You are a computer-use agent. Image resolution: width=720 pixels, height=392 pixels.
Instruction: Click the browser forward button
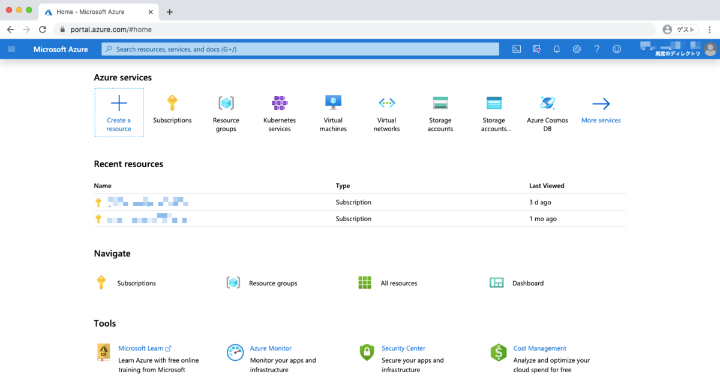tap(26, 29)
